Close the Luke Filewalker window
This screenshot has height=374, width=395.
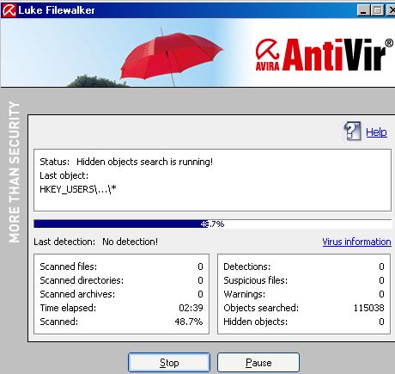pos(391,10)
